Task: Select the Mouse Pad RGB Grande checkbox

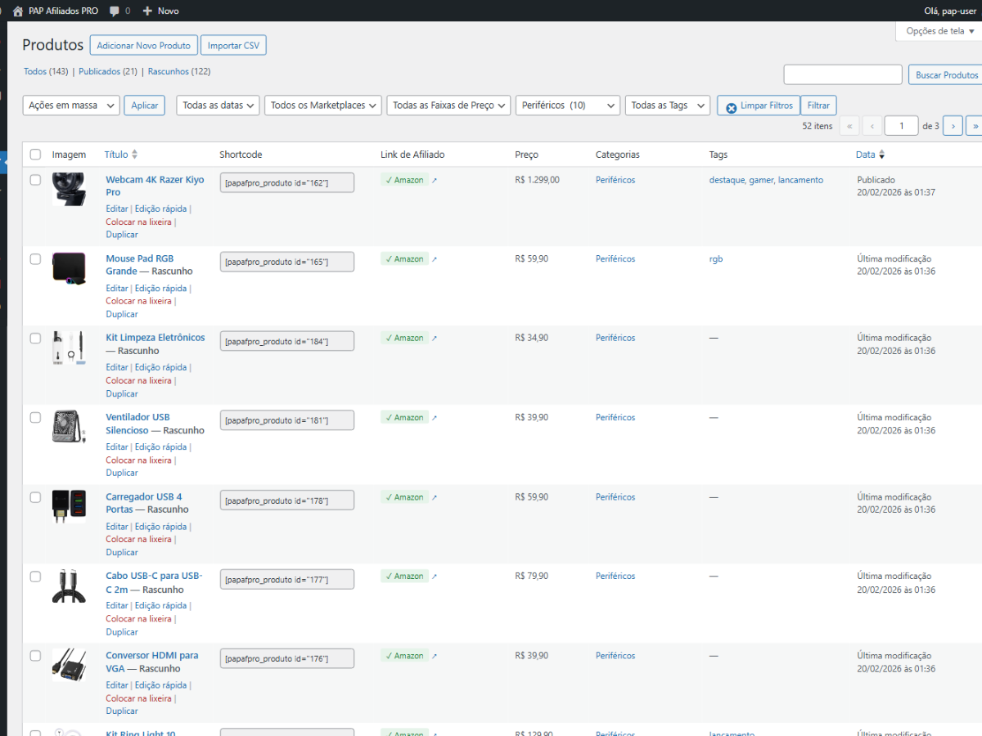Action: (x=35, y=258)
